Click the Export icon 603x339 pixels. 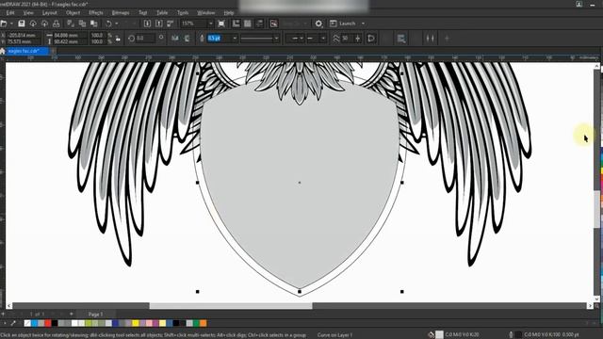[x=159, y=24]
